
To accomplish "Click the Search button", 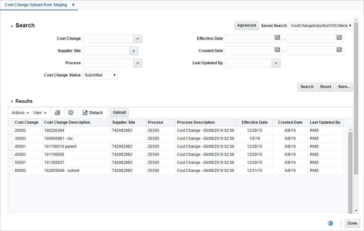I will pyautogui.click(x=306, y=87).
